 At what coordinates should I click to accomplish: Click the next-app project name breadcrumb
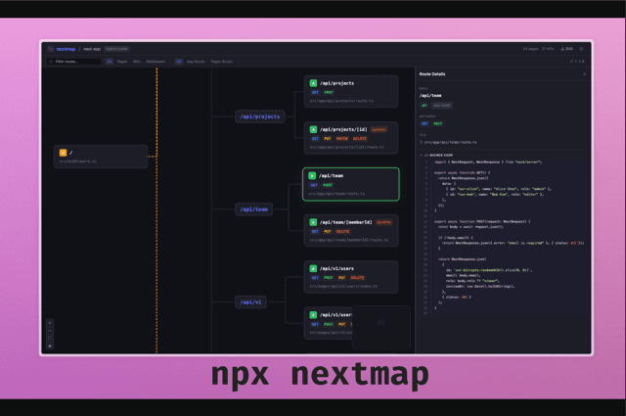[92, 49]
